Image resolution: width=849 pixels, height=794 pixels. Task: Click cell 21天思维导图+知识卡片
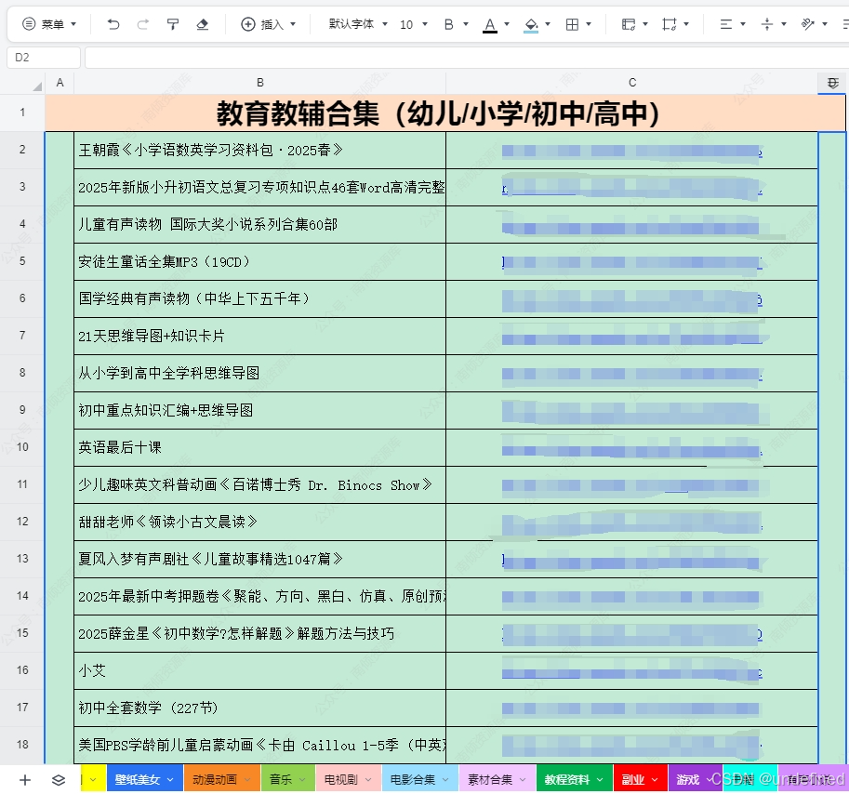tap(259, 337)
